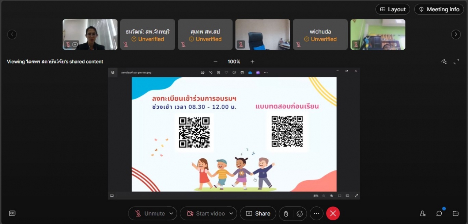Select the wichuda participant tile
This screenshot has height=224, width=468.
(320, 35)
